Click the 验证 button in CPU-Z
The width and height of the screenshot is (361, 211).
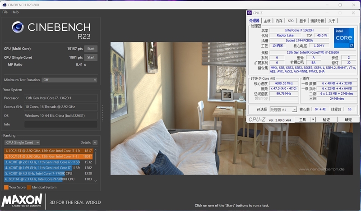click(326, 119)
